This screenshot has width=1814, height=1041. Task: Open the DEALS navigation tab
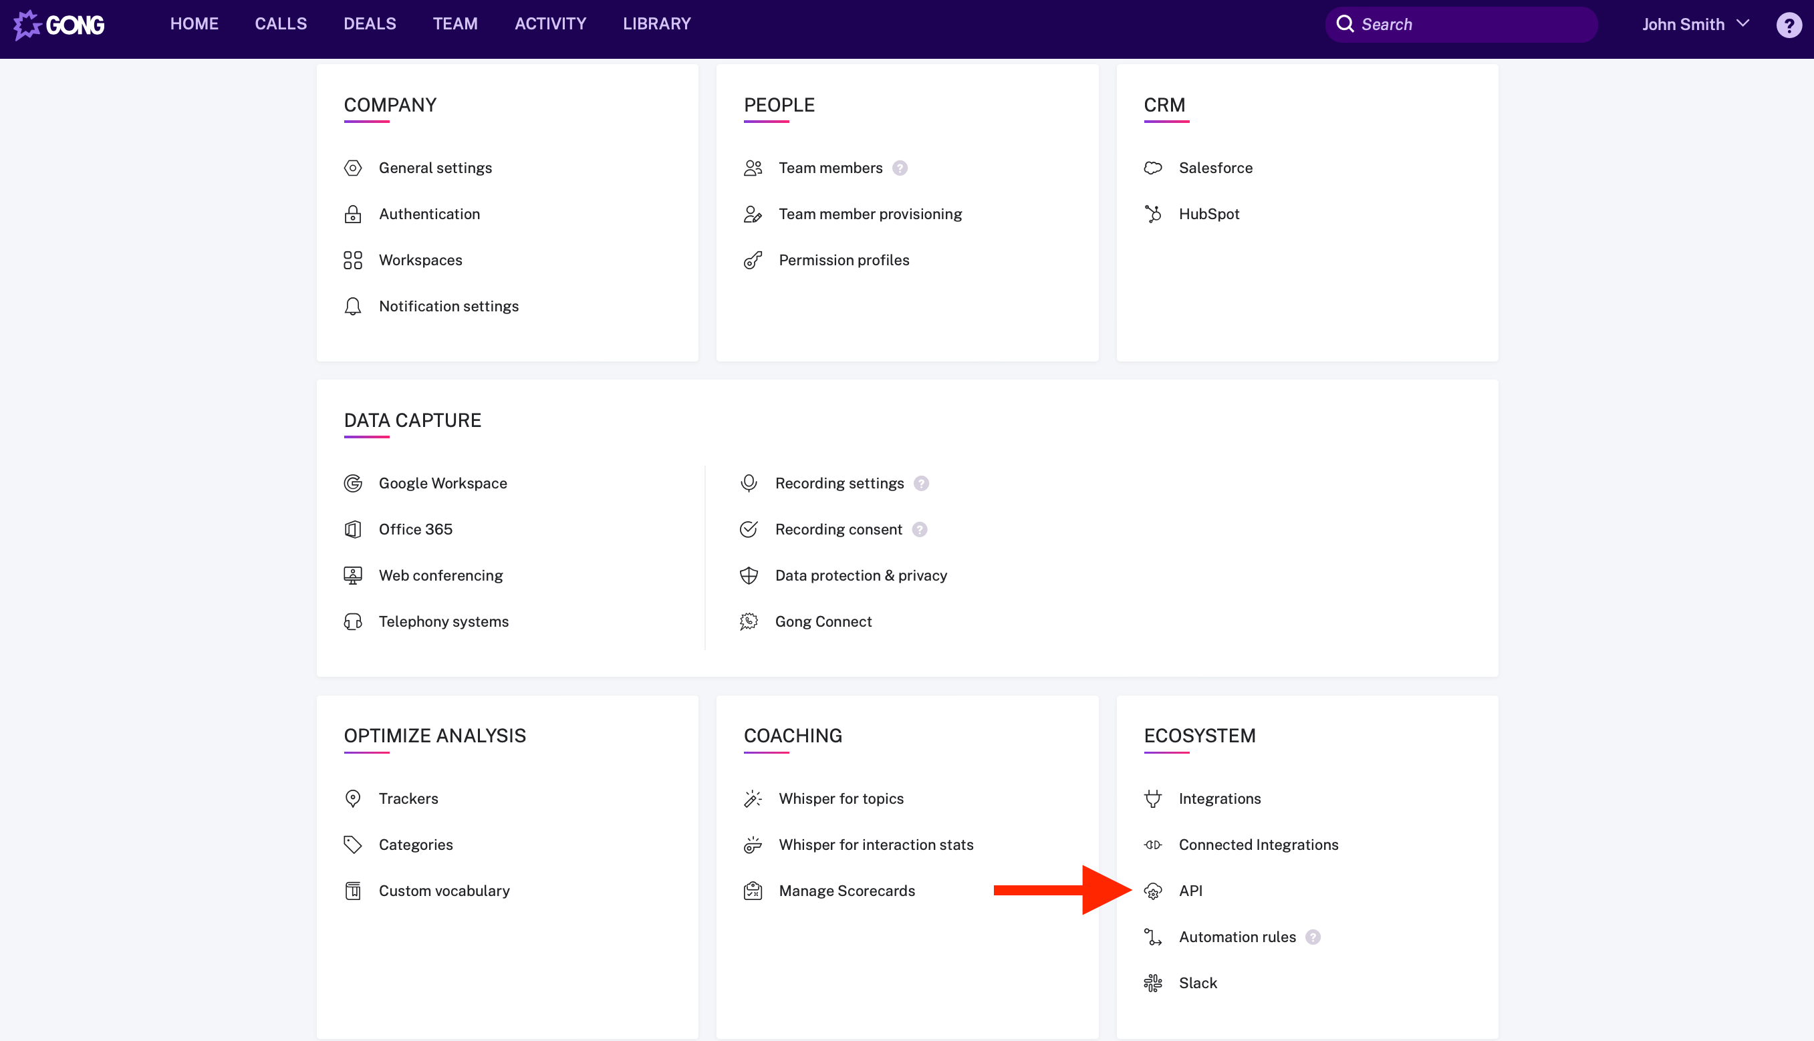(x=370, y=23)
